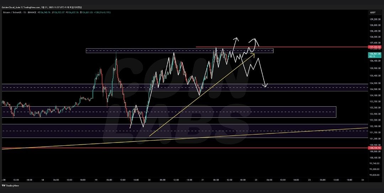Image resolution: width=384 pixels, height=193 pixels.
Task: Click date label 21 on the time axis
Action: coord(203,180)
